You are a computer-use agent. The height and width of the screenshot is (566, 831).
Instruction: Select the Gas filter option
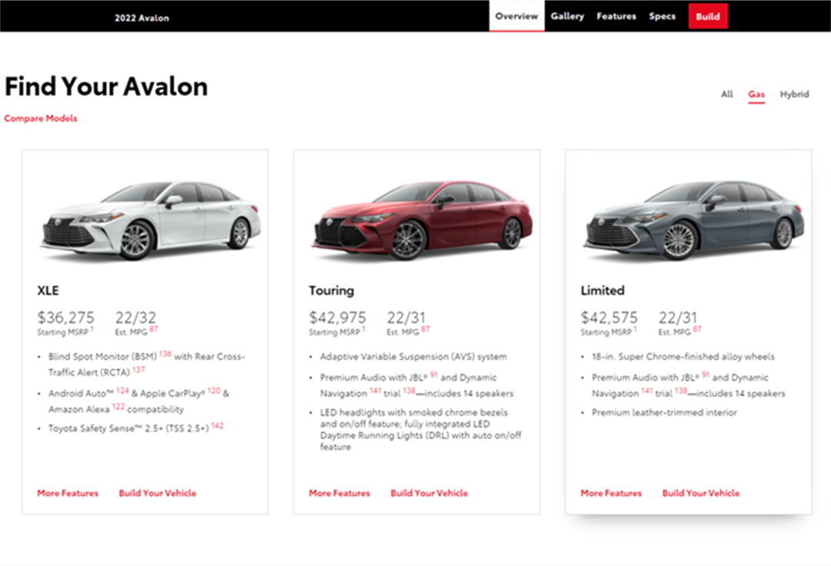point(756,95)
